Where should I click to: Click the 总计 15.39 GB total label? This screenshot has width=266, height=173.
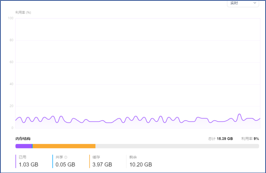tap(220, 139)
